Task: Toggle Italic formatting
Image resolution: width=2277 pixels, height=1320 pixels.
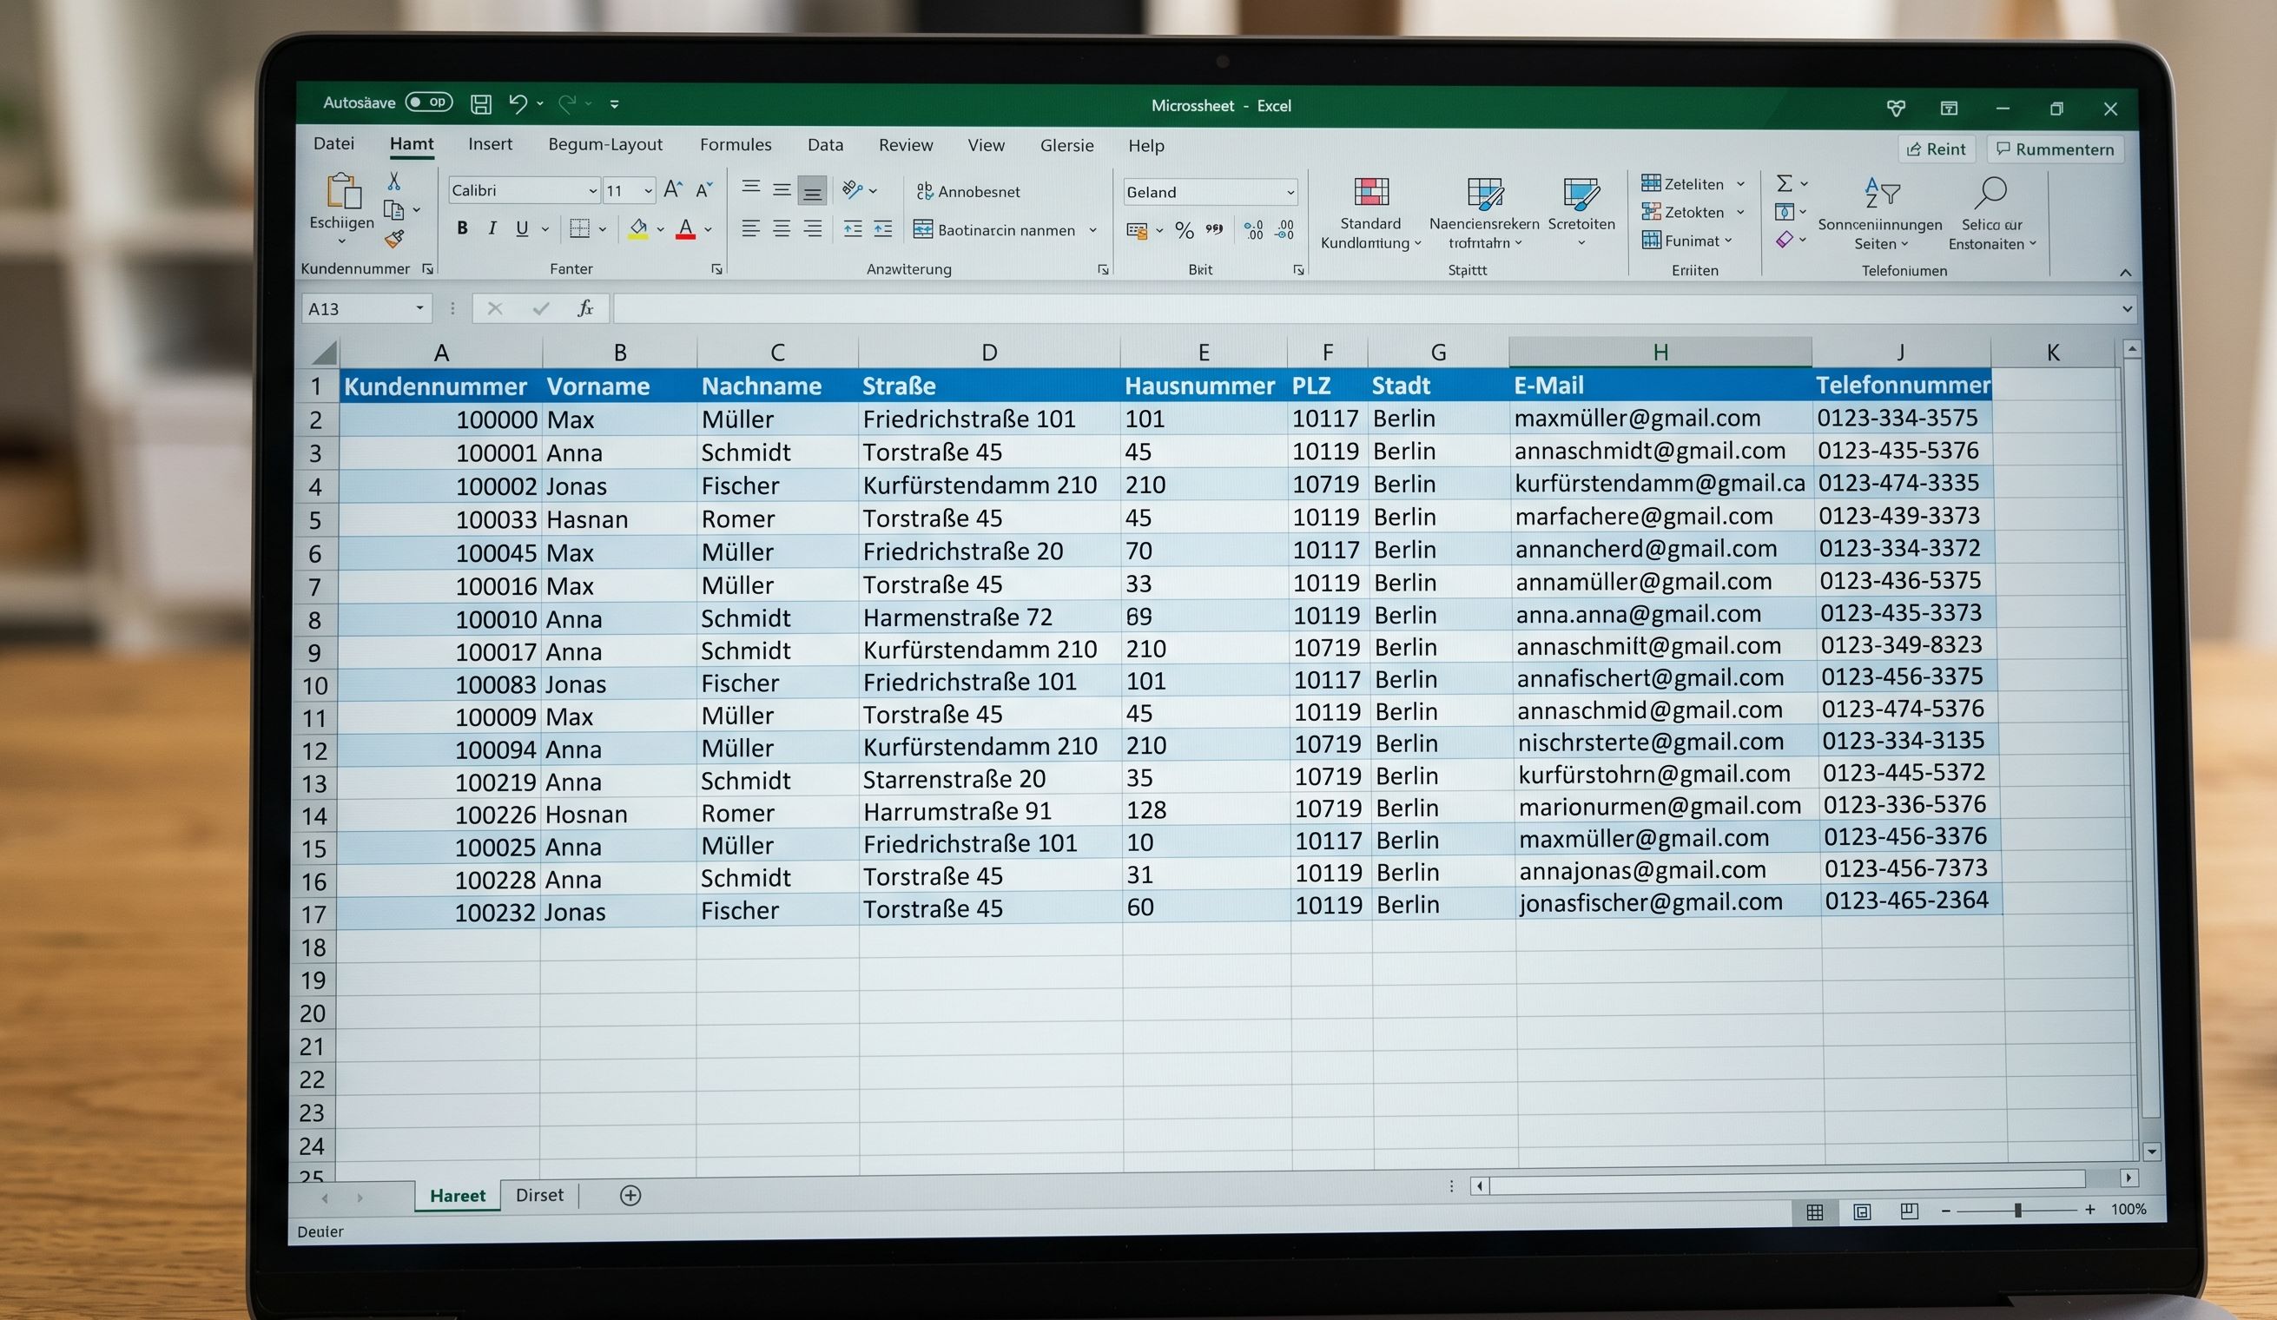Action: click(492, 228)
